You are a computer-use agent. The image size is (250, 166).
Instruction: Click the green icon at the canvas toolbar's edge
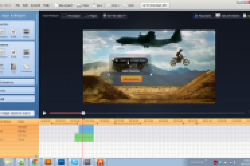click(x=244, y=16)
